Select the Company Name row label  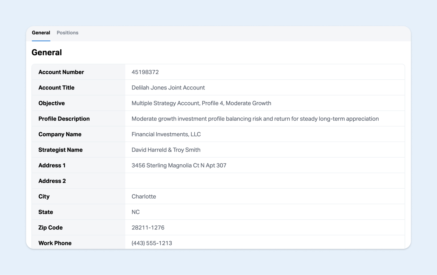[60, 134]
